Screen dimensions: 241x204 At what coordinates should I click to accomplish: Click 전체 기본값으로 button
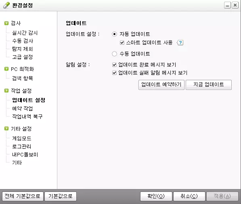point(23,196)
